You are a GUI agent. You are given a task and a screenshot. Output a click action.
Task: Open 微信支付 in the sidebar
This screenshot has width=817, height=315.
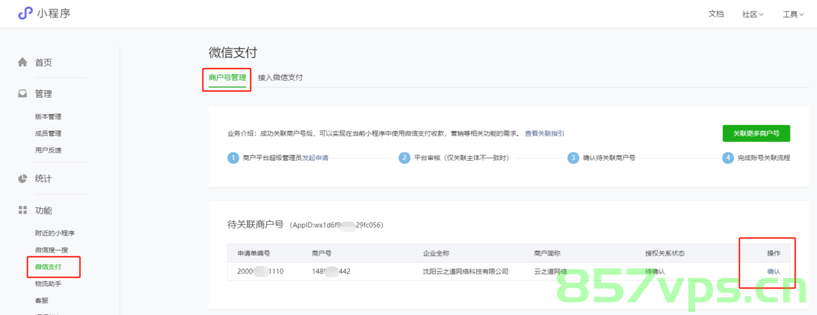click(x=49, y=267)
